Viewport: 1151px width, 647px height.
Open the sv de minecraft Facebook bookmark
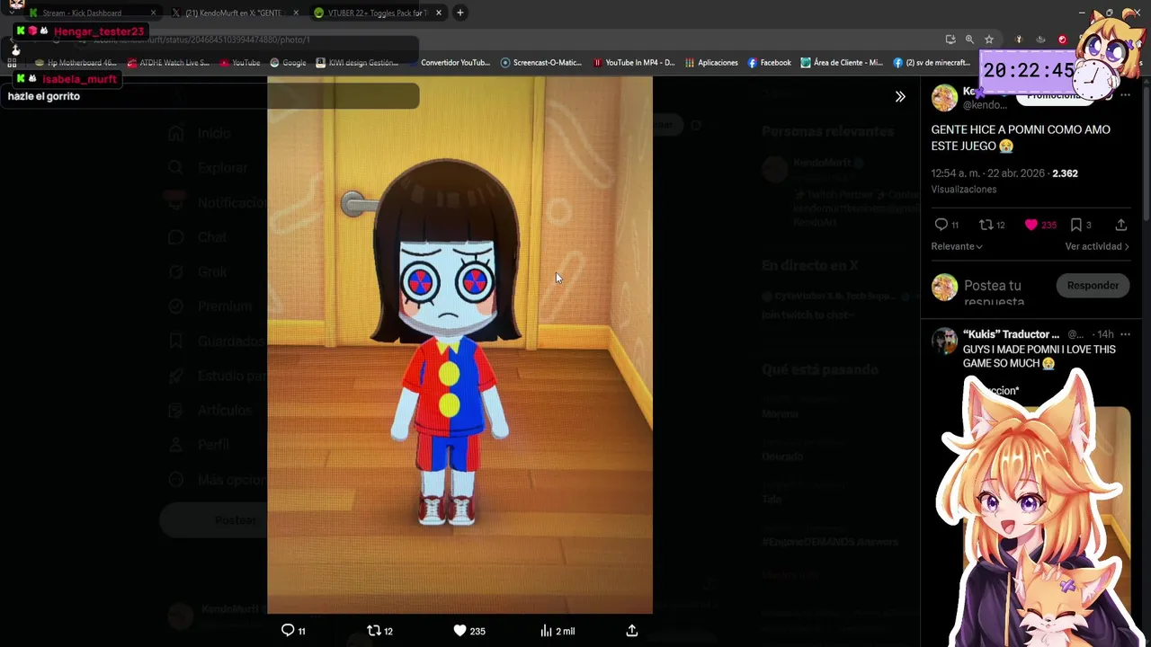point(932,63)
